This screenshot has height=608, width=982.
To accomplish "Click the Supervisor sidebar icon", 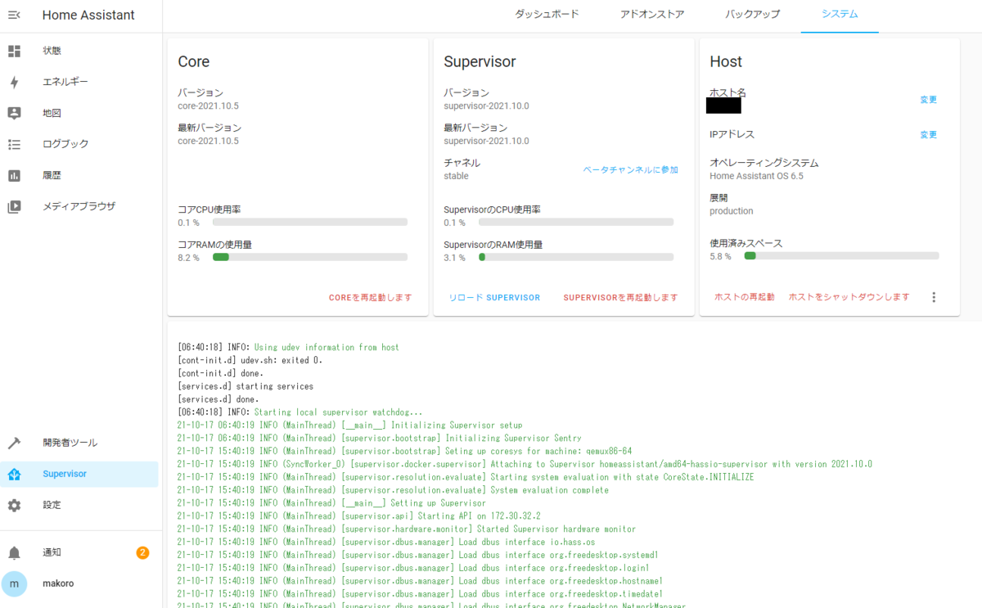I will coord(14,474).
